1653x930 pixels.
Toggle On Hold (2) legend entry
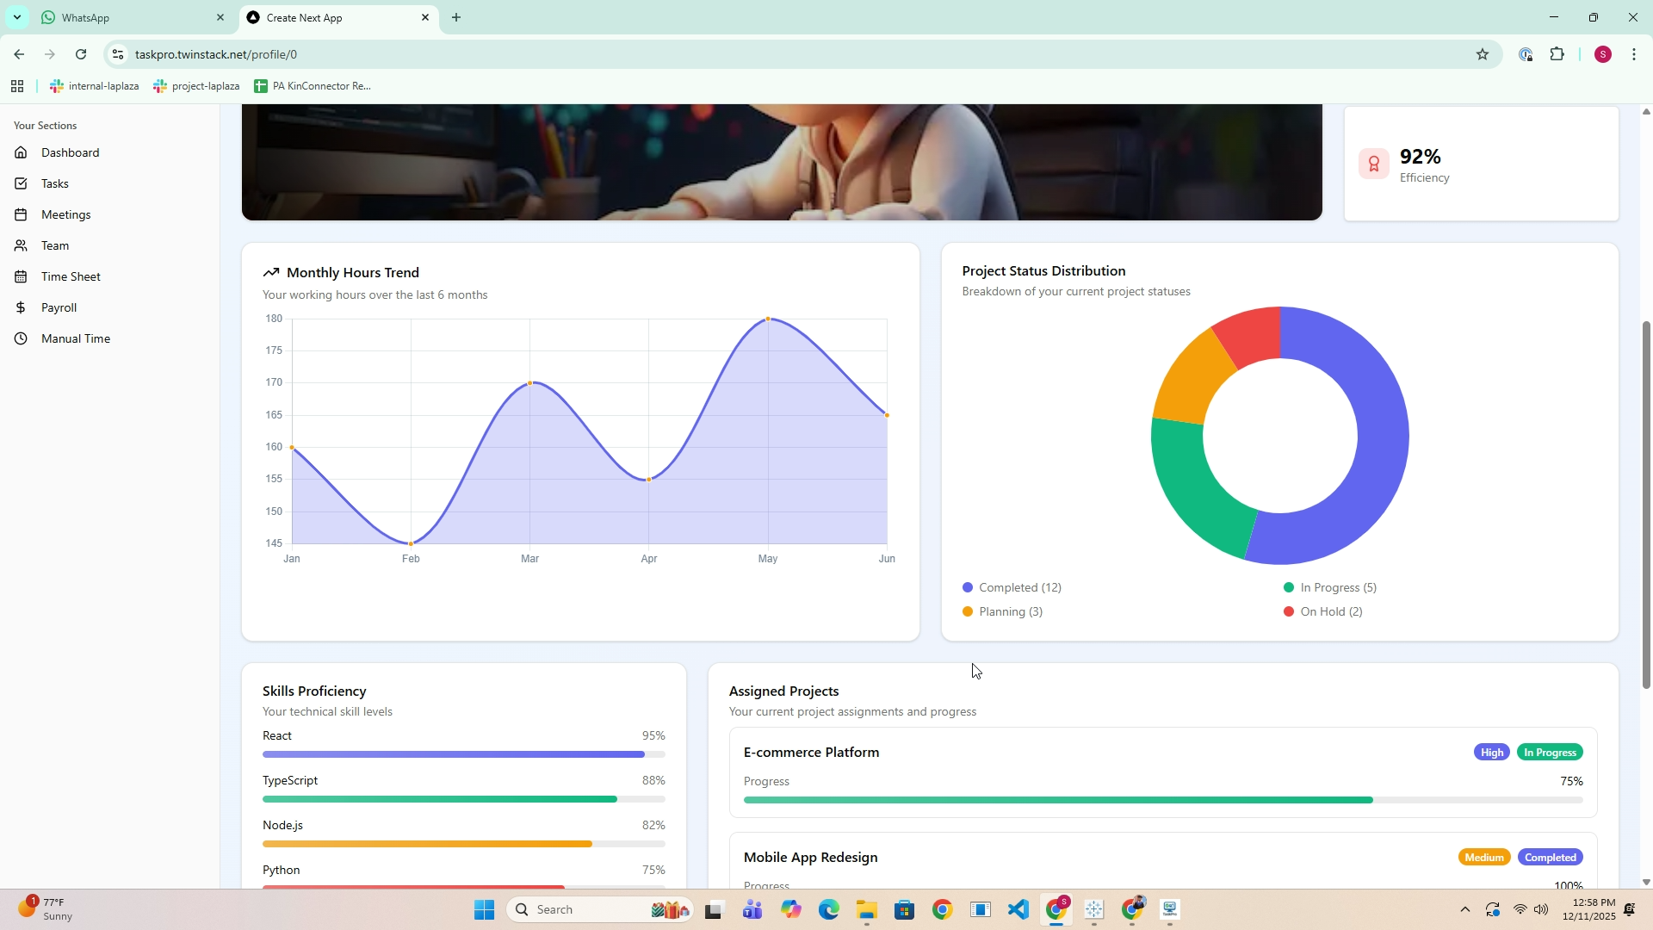tap(1323, 611)
